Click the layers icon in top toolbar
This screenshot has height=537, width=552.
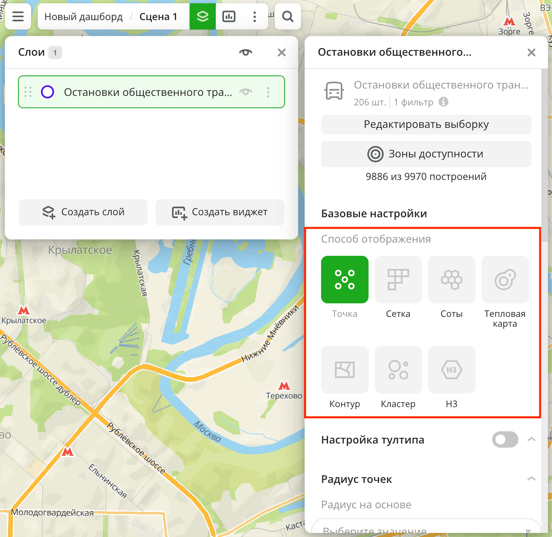pyautogui.click(x=203, y=16)
